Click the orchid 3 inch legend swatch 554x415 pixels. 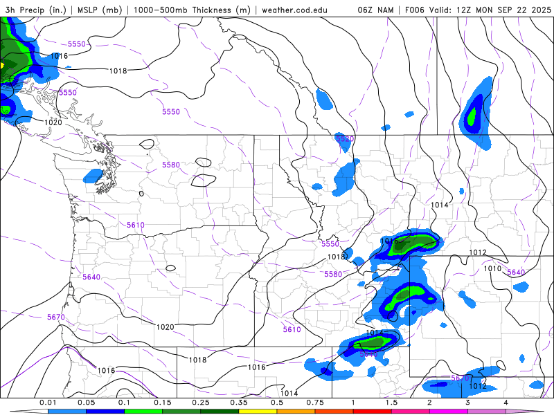[x=487, y=412]
